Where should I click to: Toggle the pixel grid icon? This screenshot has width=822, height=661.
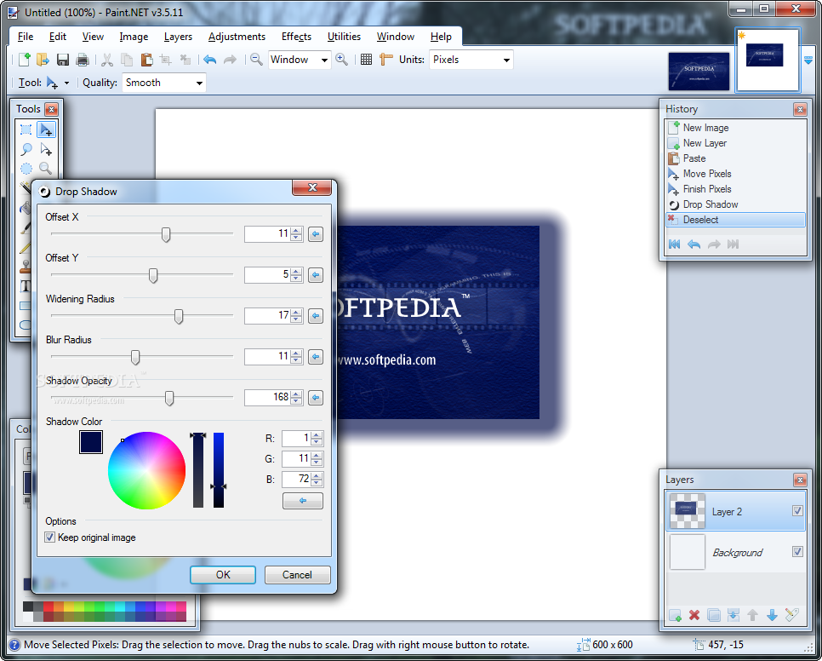(x=367, y=60)
